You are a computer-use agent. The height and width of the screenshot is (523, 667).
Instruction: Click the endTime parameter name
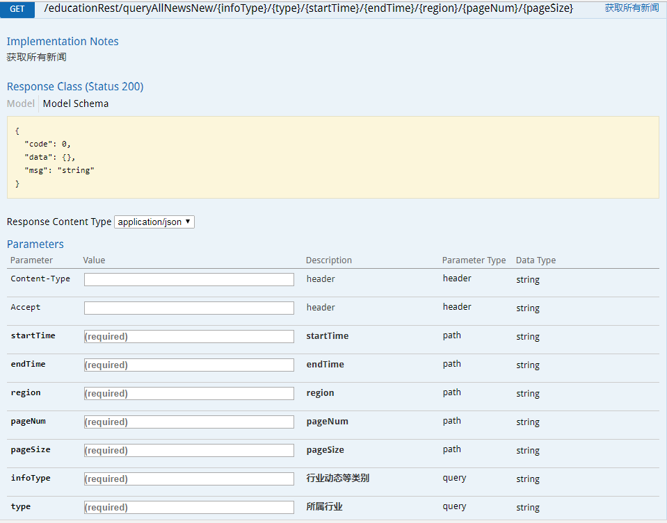tap(28, 364)
